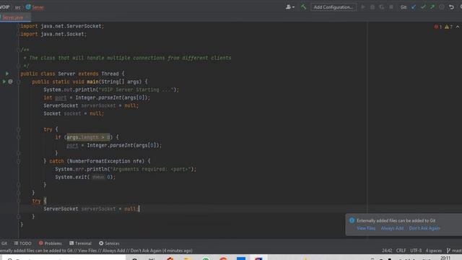Click the red error indicator showing 1
This screenshot has width=462, height=260.
(x=438, y=27)
